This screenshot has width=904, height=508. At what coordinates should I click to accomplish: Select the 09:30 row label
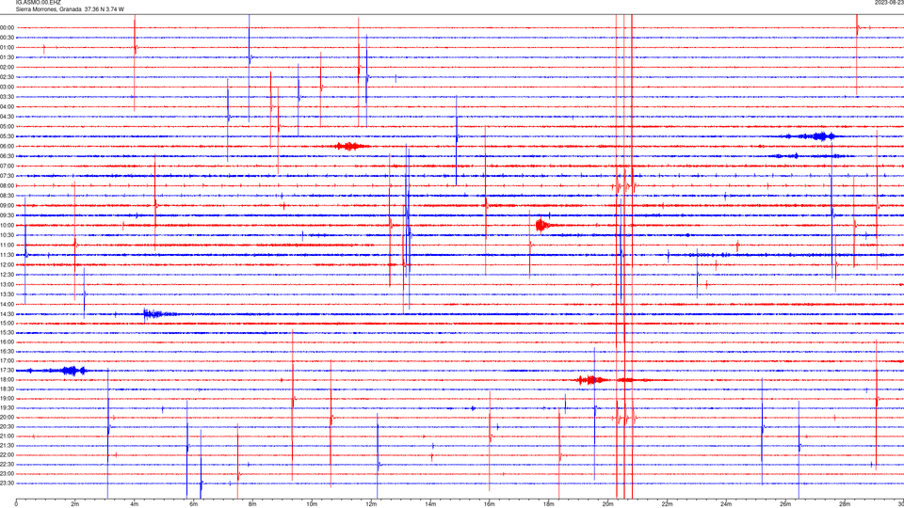pos(8,215)
